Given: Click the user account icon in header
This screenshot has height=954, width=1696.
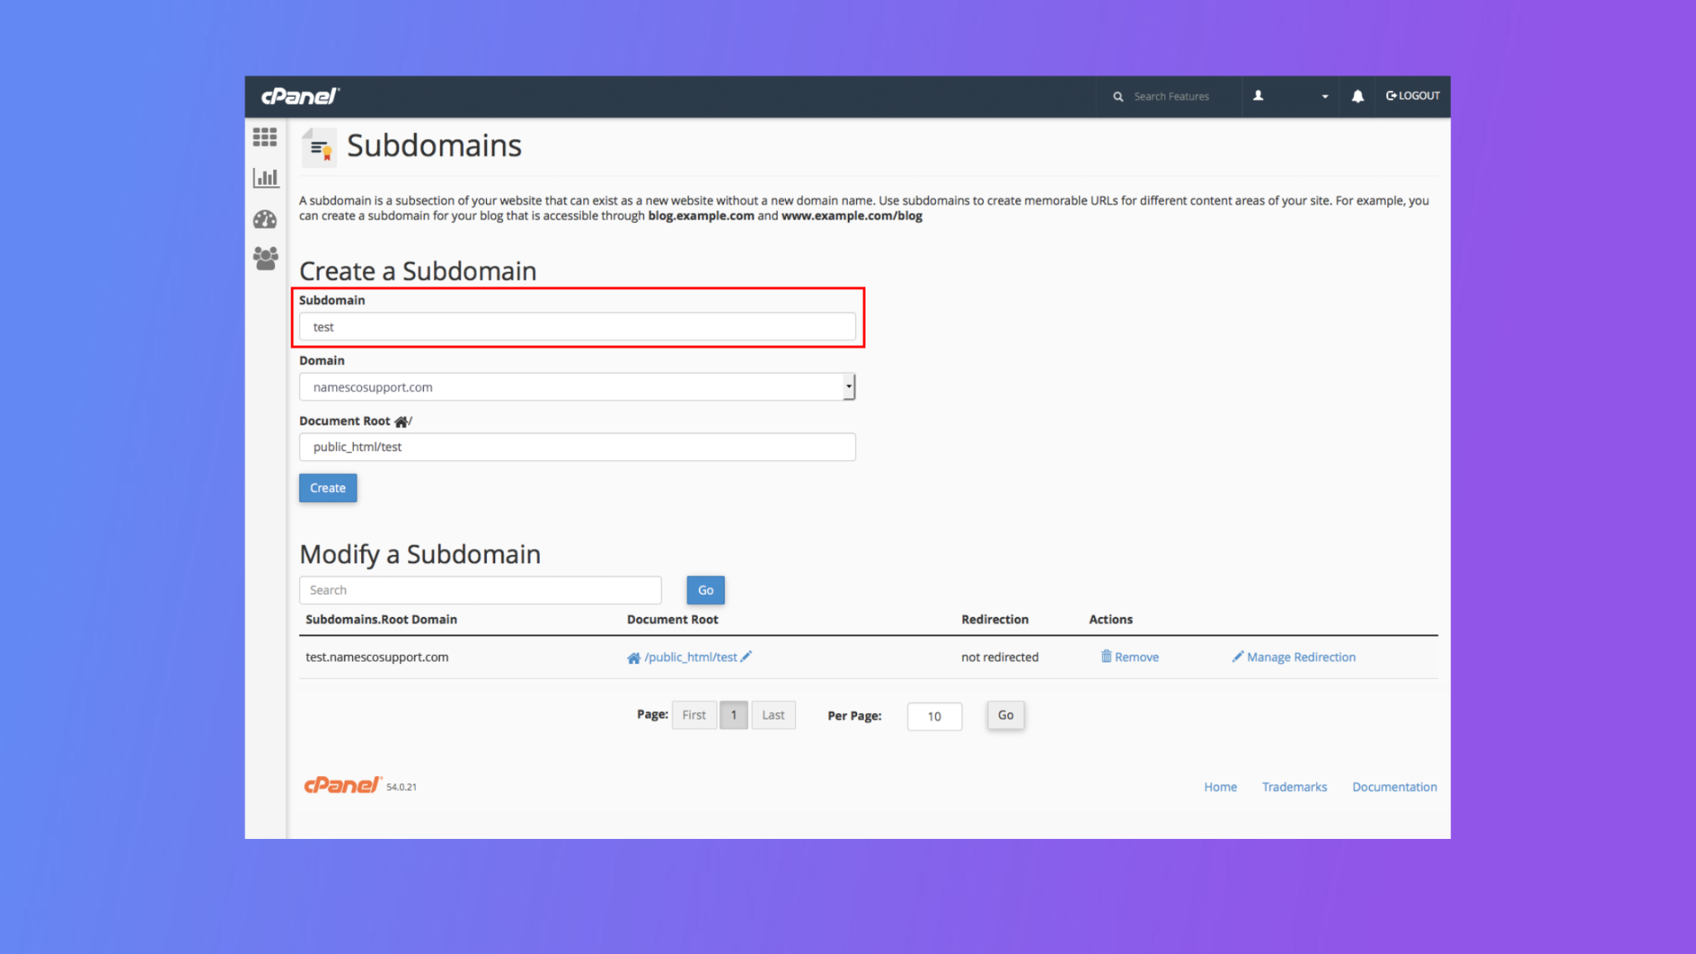Looking at the screenshot, I should [x=1258, y=96].
